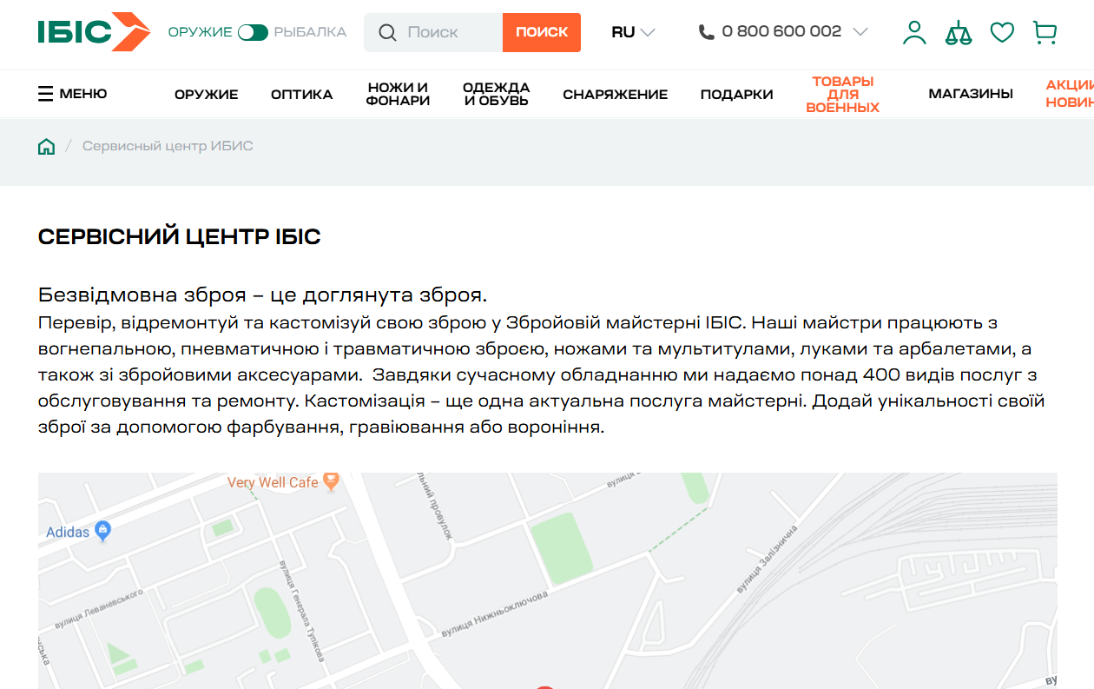Screen dimensions: 1094x689
Task: Click Very Well Cafe map marker
Action: click(x=331, y=481)
